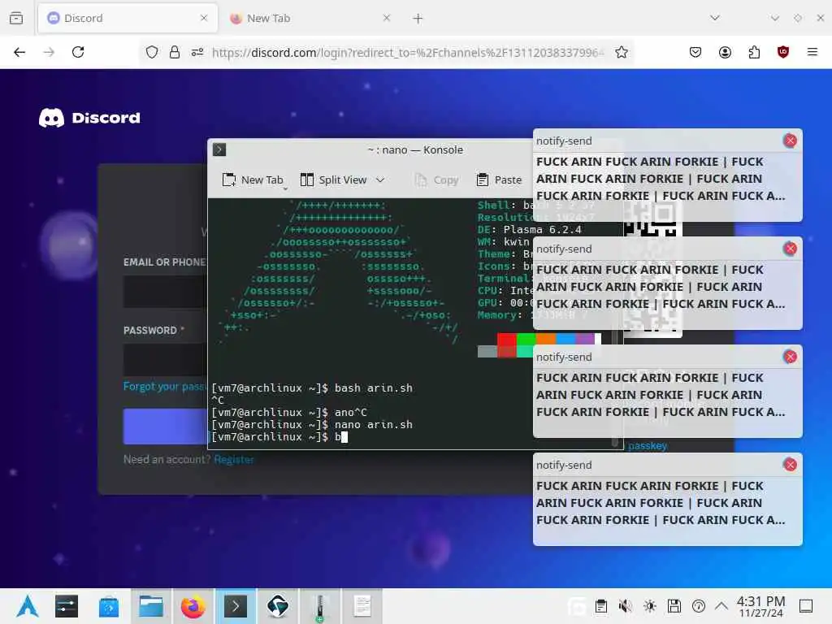This screenshot has height=624, width=832.
Task: Click the taskbar clock showing 4:31 PM
Action: pyautogui.click(x=760, y=606)
